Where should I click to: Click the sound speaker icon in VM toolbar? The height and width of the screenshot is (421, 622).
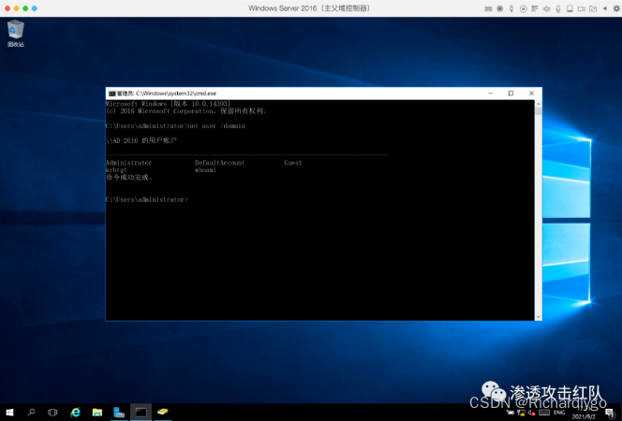(x=546, y=8)
